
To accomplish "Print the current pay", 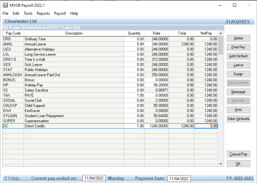I will [x=238, y=110].
